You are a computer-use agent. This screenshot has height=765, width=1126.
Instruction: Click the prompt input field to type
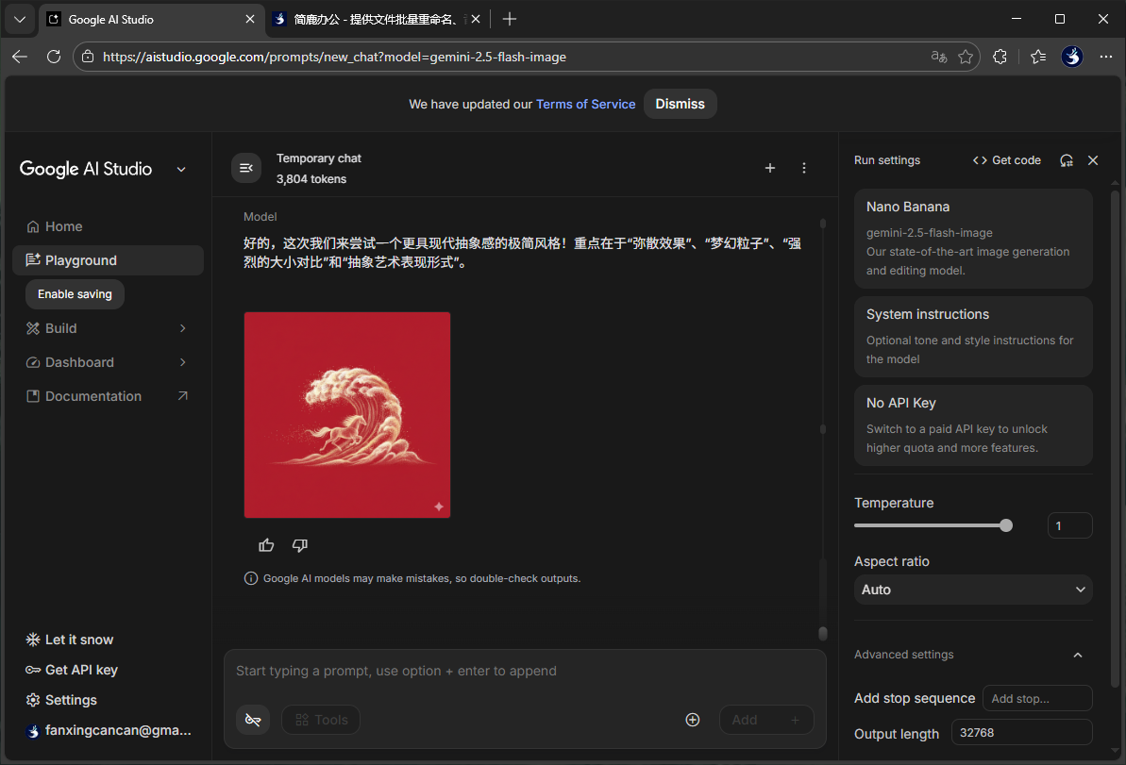pyautogui.click(x=524, y=671)
